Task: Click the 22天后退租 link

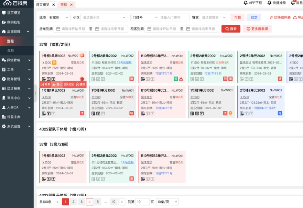Action: pos(124,62)
